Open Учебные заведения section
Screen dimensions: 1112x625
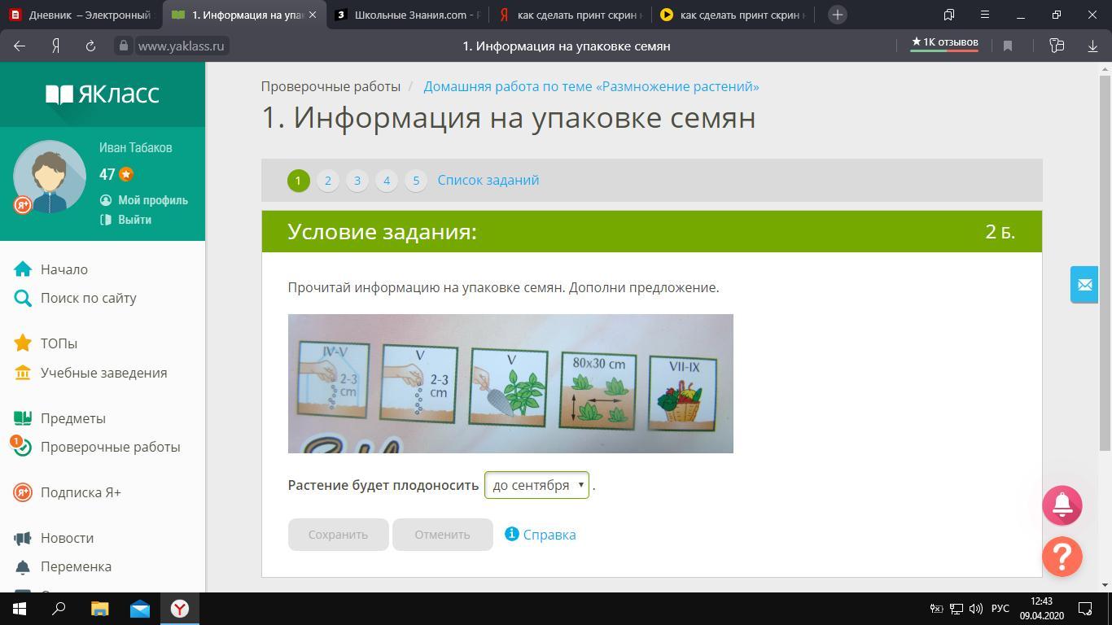[103, 373]
